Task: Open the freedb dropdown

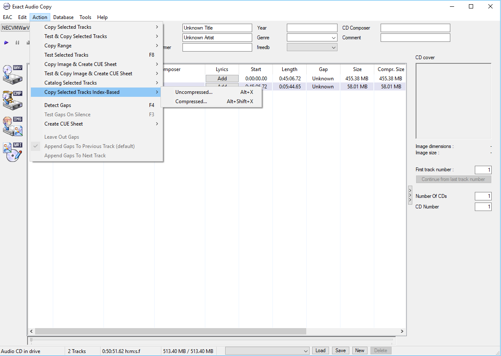Action: click(x=312, y=47)
